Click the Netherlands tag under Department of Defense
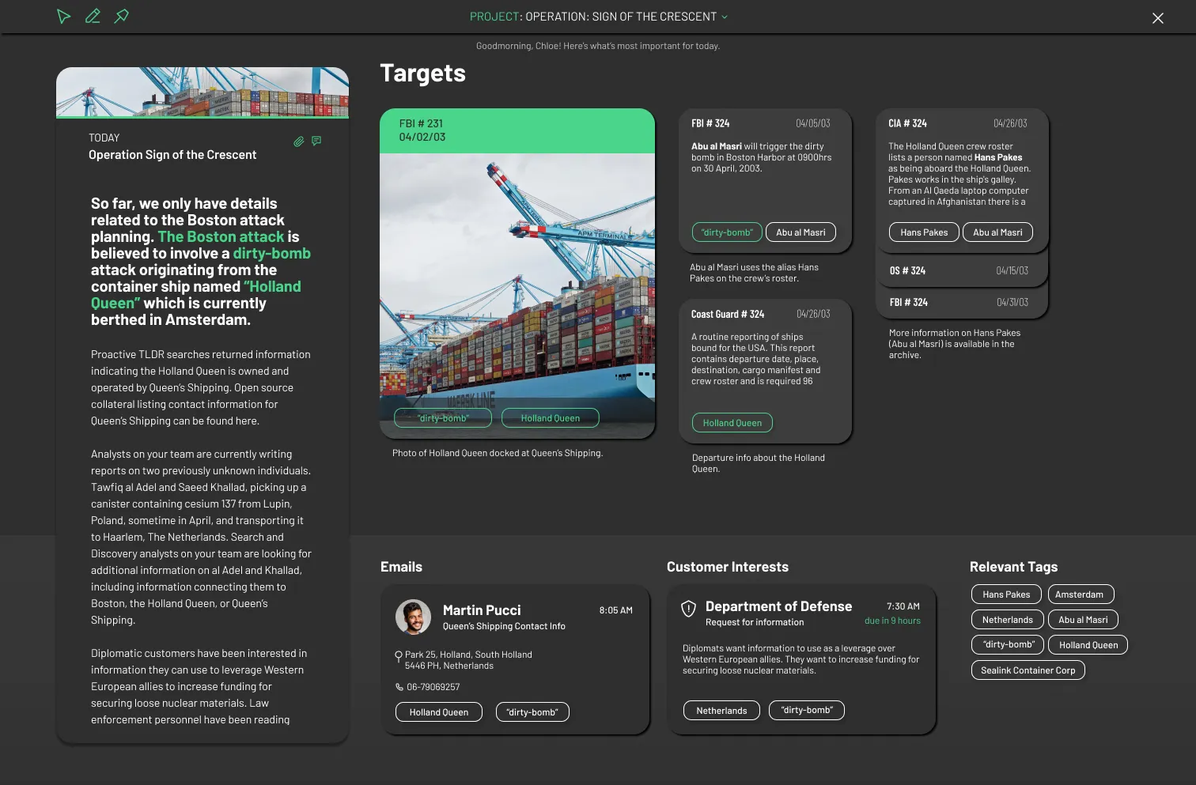Viewport: 1196px width, 785px height. tap(721, 711)
